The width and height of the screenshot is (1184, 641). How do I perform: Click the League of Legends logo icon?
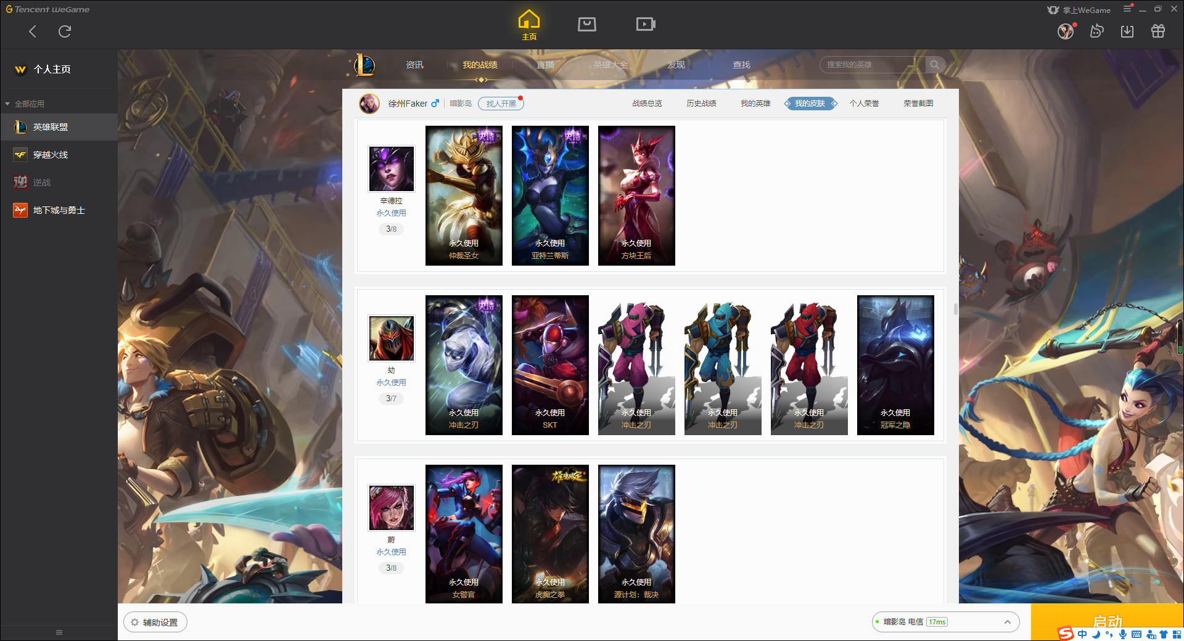click(x=364, y=65)
